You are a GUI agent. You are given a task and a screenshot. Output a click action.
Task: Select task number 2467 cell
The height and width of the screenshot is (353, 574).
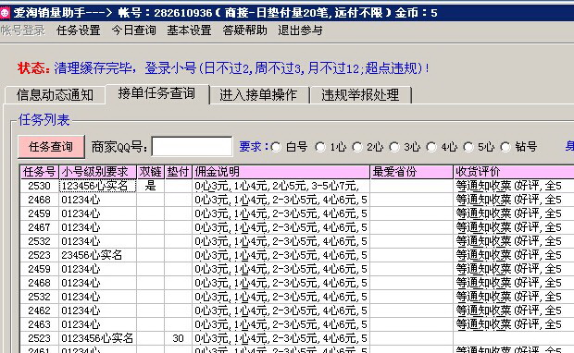39,227
